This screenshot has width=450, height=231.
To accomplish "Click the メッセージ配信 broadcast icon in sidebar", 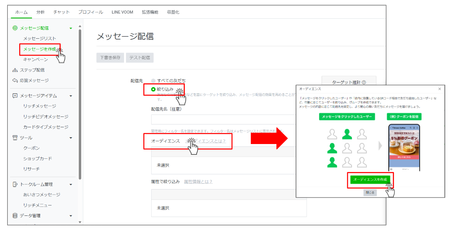I will (15, 28).
